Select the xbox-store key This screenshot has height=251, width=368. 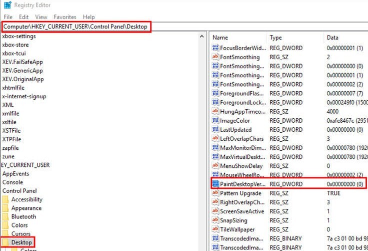[15, 45]
